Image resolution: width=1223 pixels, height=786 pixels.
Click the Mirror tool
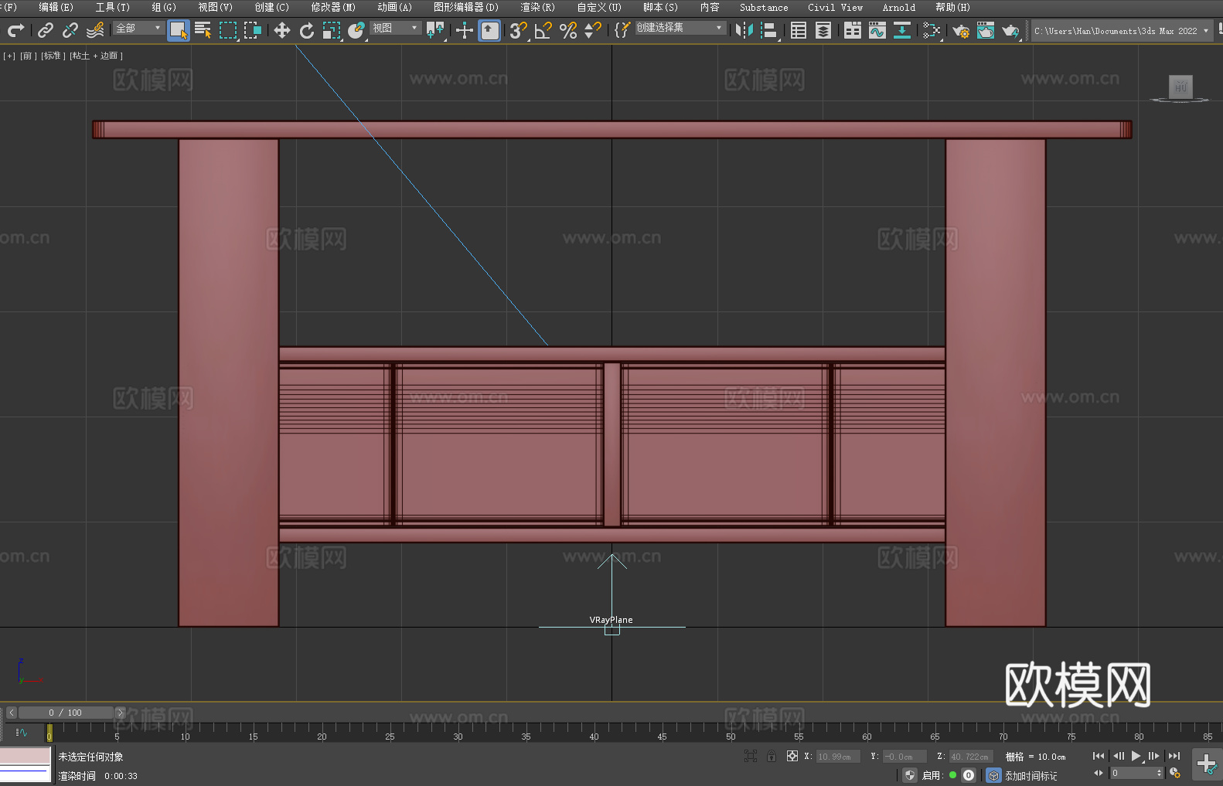click(744, 30)
